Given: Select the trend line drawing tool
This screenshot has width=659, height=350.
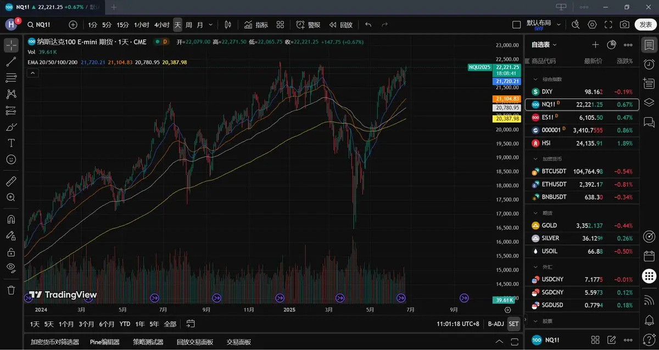Looking at the screenshot, I should click(11, 62).
